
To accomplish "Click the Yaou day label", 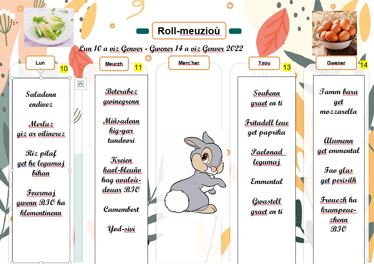I will pos(264,63).
